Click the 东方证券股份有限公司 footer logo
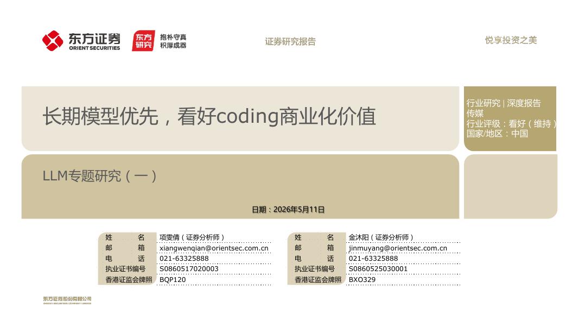 tap(67, 300)
